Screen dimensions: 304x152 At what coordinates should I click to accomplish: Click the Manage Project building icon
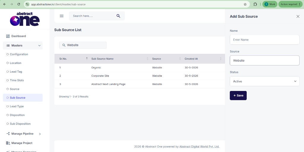8,143
